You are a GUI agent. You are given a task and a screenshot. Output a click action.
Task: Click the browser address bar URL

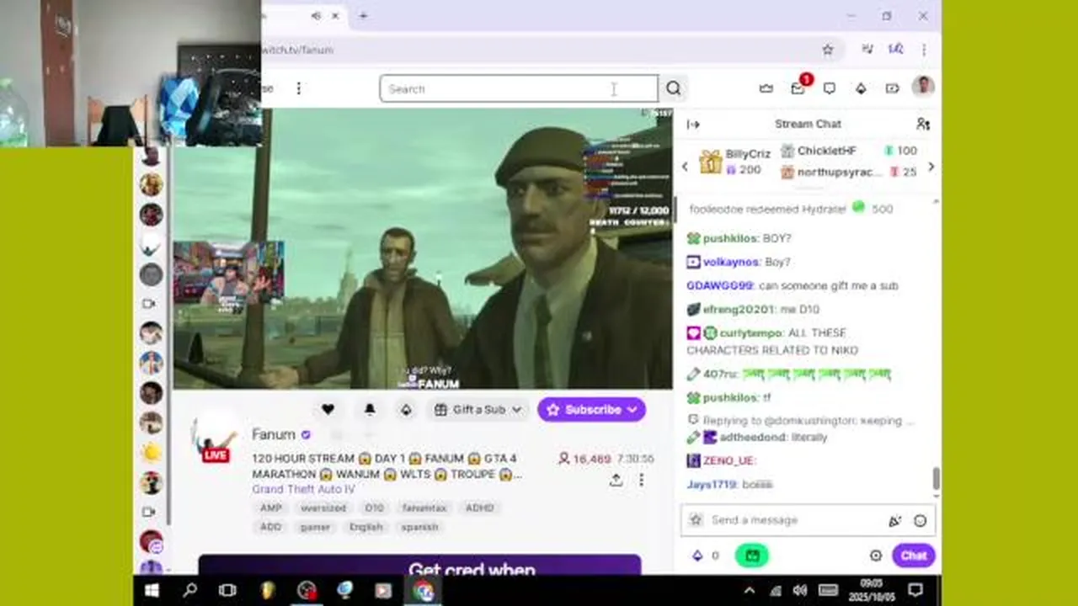[297, 50]
